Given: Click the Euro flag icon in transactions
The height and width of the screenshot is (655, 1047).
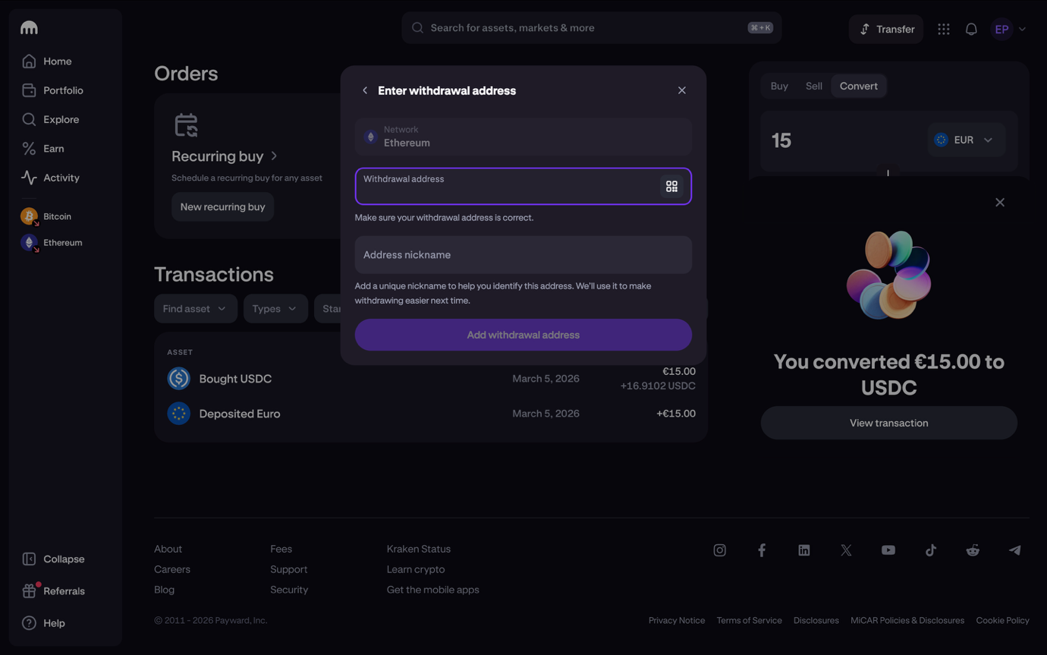Looking at the screenshot, I should tap(178, 414).
